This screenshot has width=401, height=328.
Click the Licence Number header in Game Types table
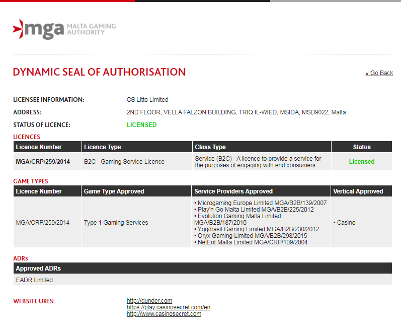tap(47, 191)
